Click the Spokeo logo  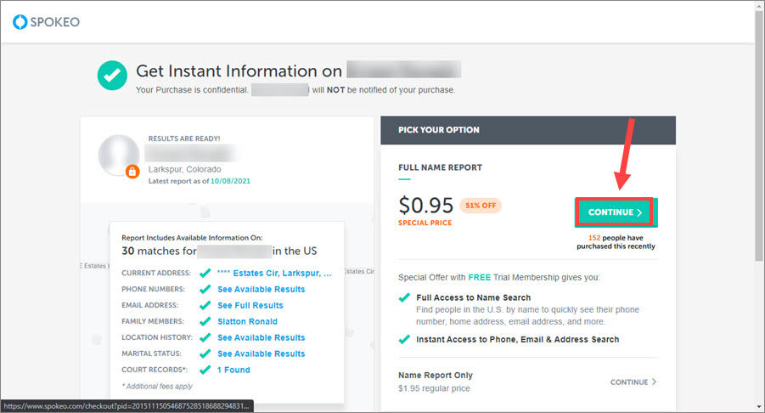coord(46,22)
